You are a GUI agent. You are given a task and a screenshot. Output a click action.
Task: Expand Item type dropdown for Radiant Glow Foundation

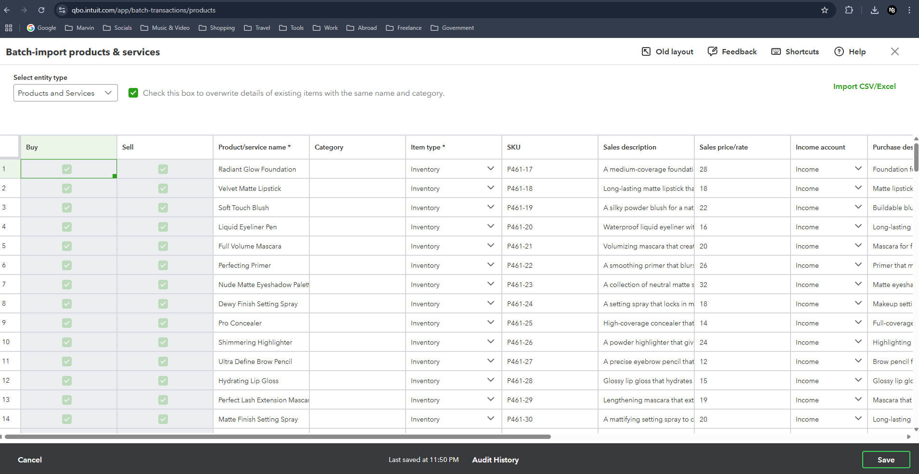click(491, 169)
